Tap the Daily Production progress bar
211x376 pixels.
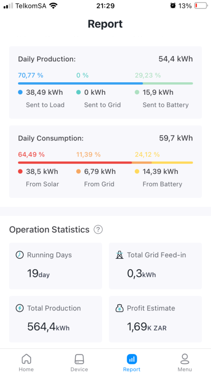(105, 83)
